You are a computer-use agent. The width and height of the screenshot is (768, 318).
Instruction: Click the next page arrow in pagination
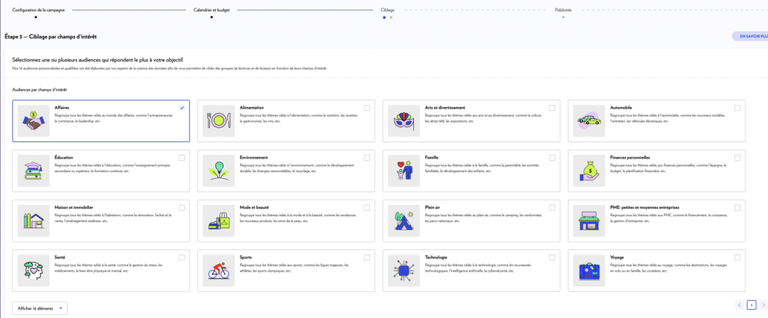(x=763, y=305)
